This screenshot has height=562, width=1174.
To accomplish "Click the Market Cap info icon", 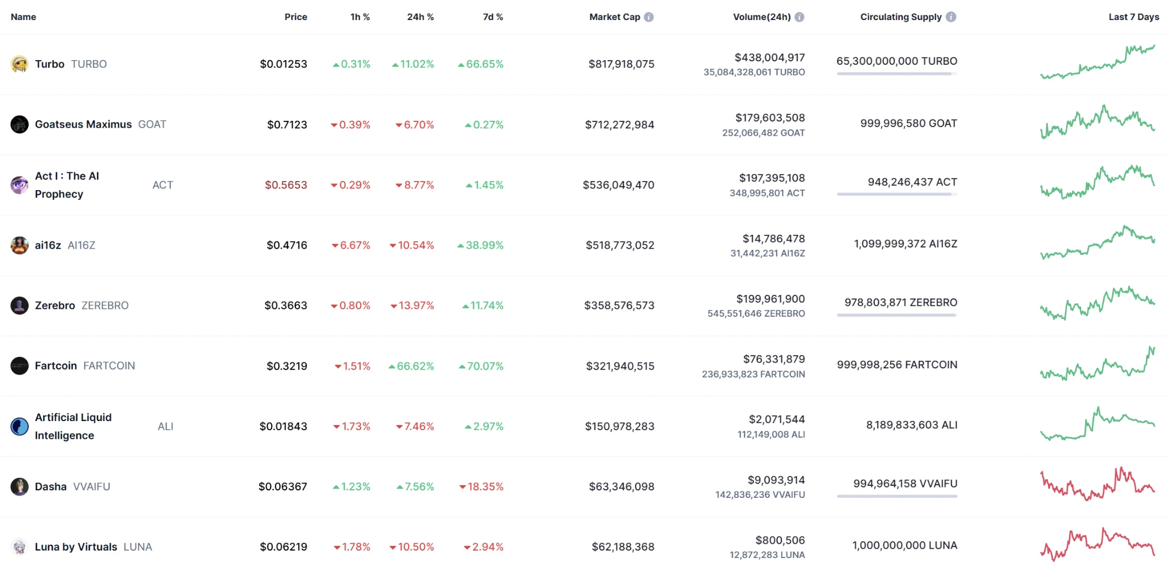I will (649, 17).
